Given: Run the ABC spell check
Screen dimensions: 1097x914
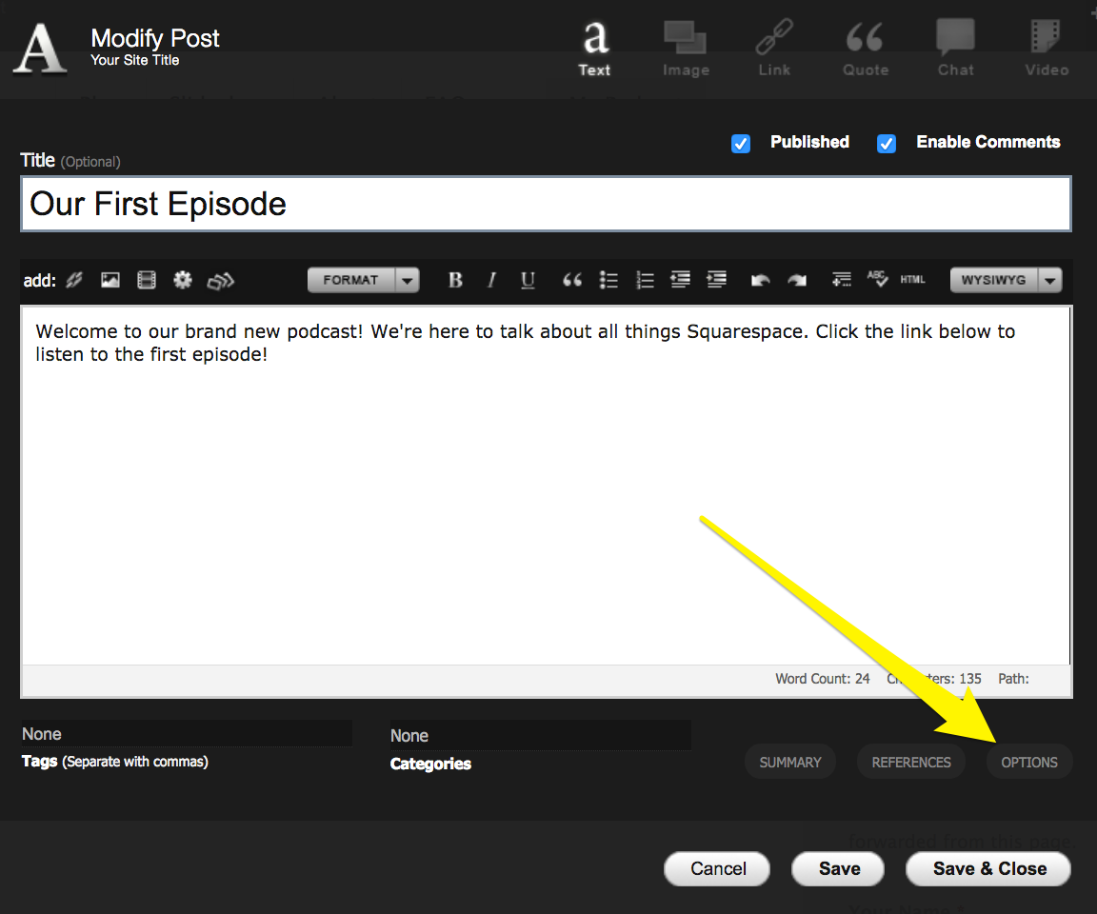Looking at the screenshot, I should [877, 279].
